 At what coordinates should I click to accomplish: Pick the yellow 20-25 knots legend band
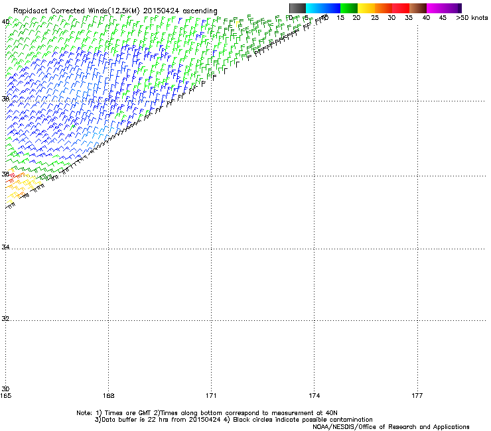[x=366, y=8]
